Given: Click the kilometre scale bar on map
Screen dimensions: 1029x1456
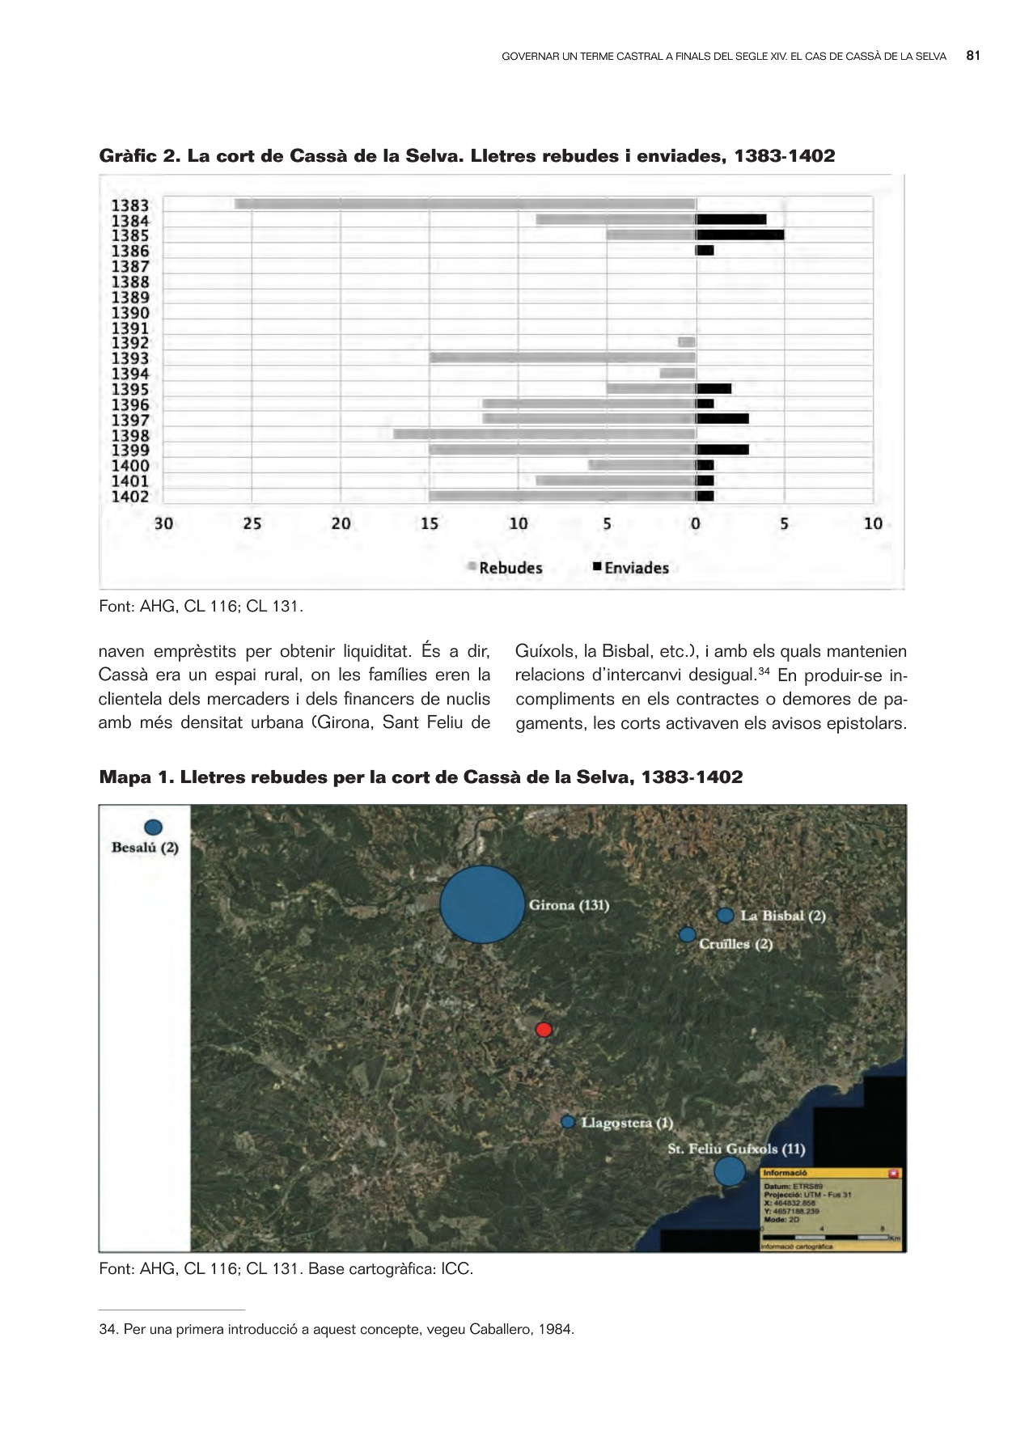Looking at the screenshot, I should click(x=825, y=1237).
